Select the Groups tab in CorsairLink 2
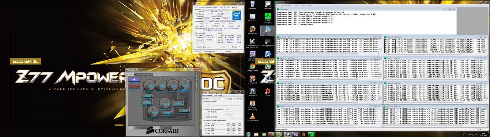Screen dimensions: 490x137 137,75
